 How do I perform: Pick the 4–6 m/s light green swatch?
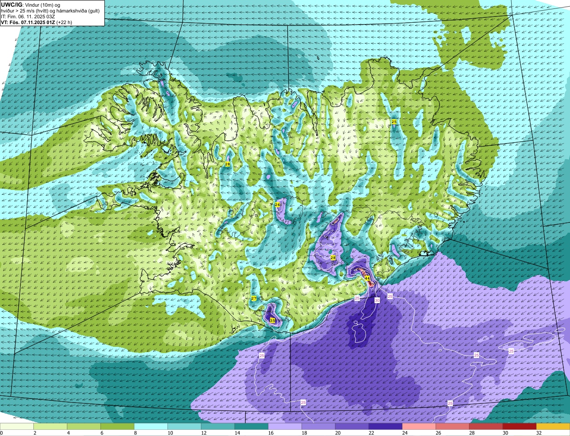pyautogui.click(x=84, y=426)
